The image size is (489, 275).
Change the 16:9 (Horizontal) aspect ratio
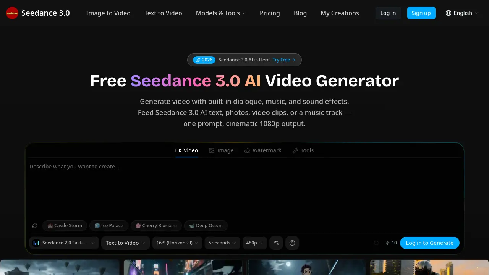pos(178,243)
